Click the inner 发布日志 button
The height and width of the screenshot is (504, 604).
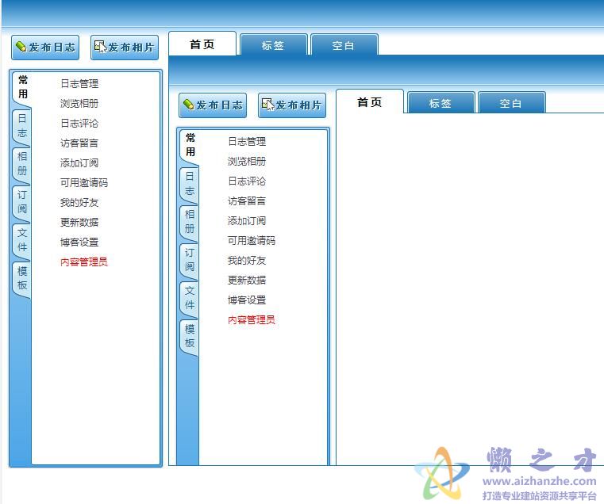tap(213, 105)
